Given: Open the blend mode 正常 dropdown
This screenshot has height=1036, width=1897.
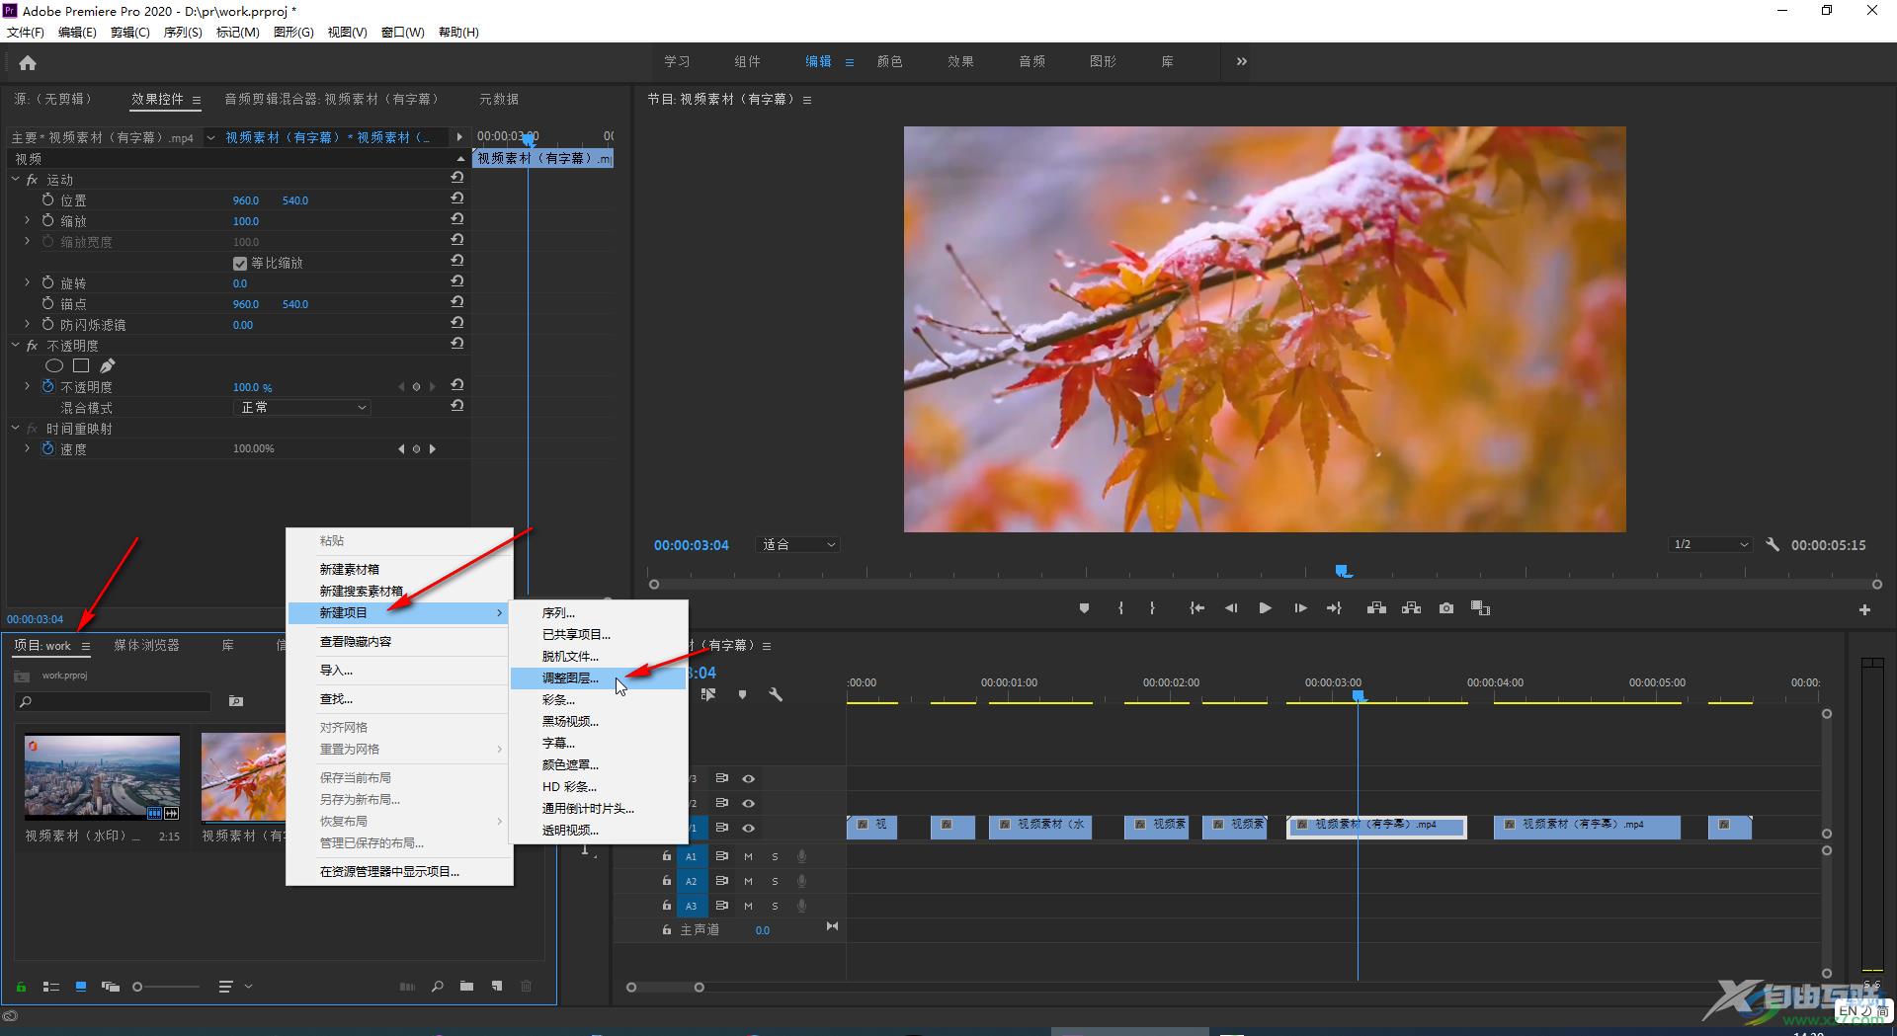Looking at the screenshot, I should [302, 407].
